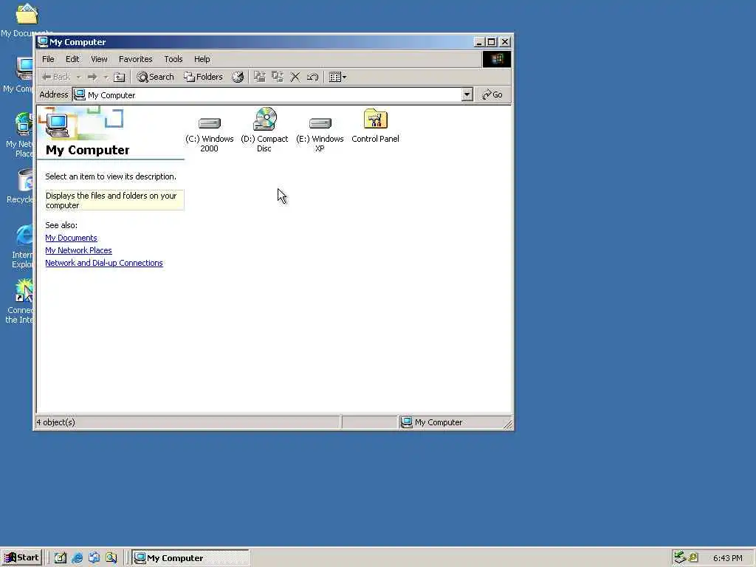This screenshot has height=567, width=756.
Task: Open the Help menu
Action: point(202,59)
